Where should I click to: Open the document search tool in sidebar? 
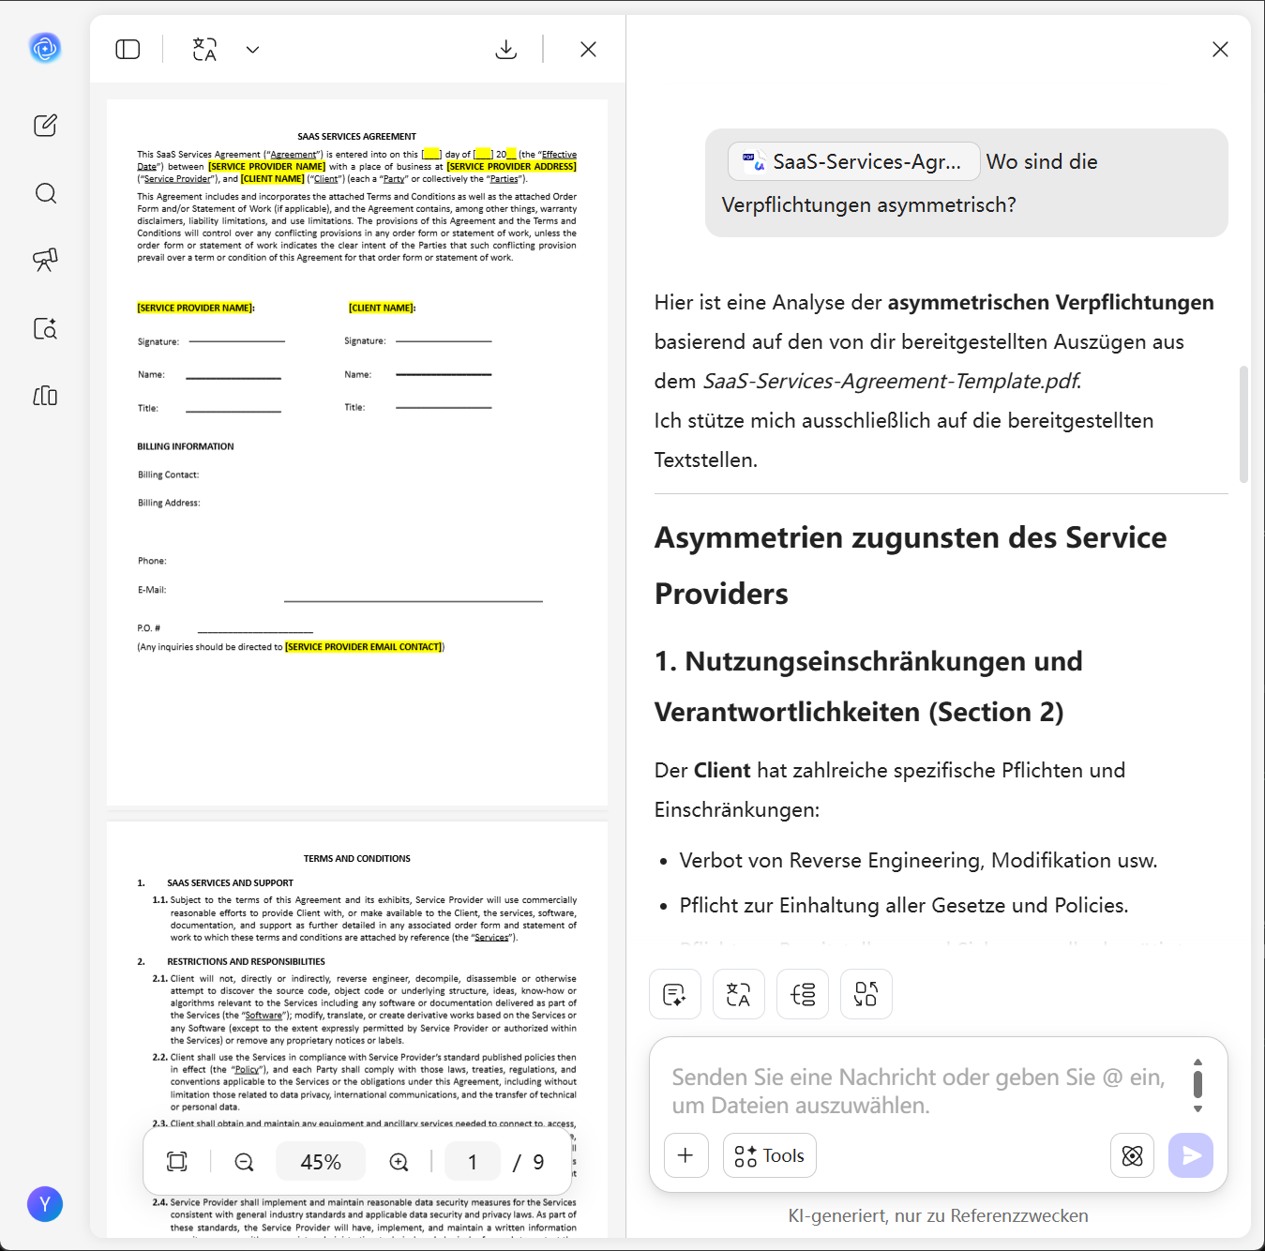pos(44,328)
